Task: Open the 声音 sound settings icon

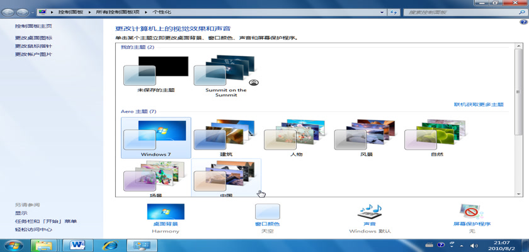Action: point(370,212)
